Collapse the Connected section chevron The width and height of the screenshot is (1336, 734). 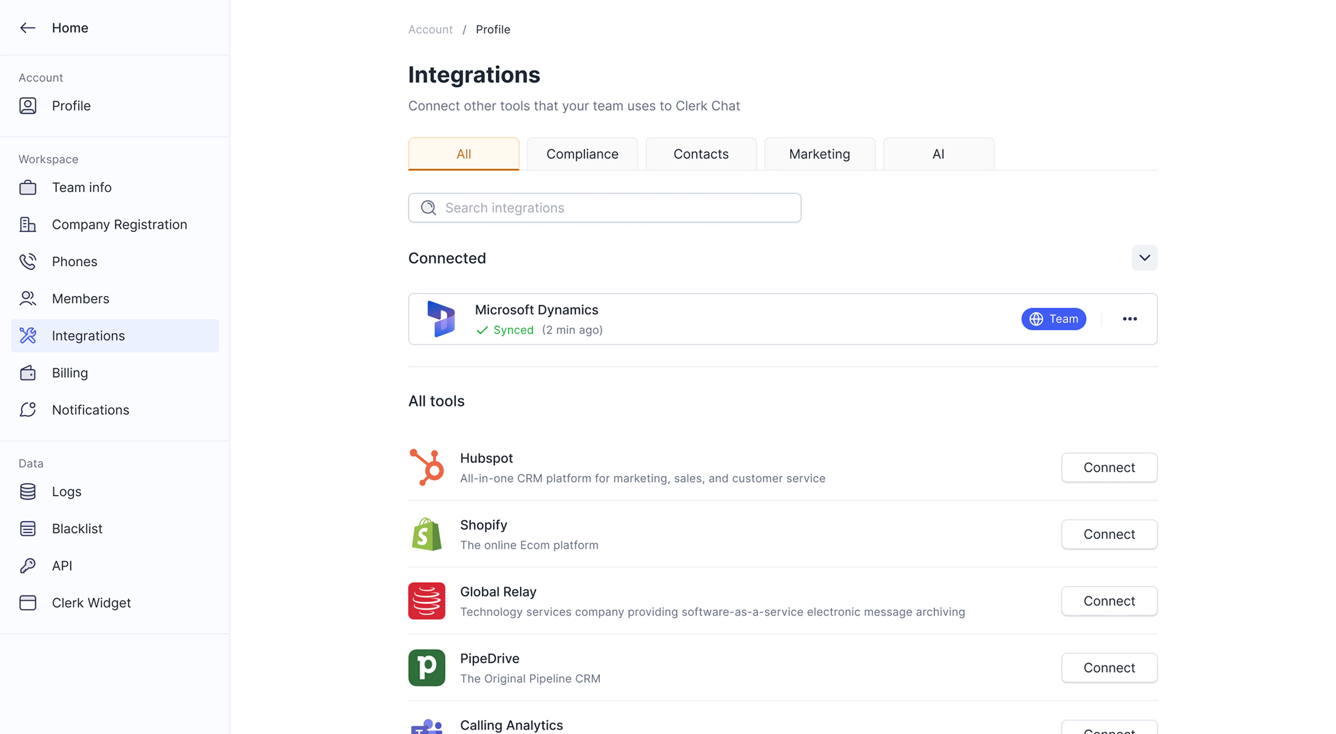pos(1144,258)
